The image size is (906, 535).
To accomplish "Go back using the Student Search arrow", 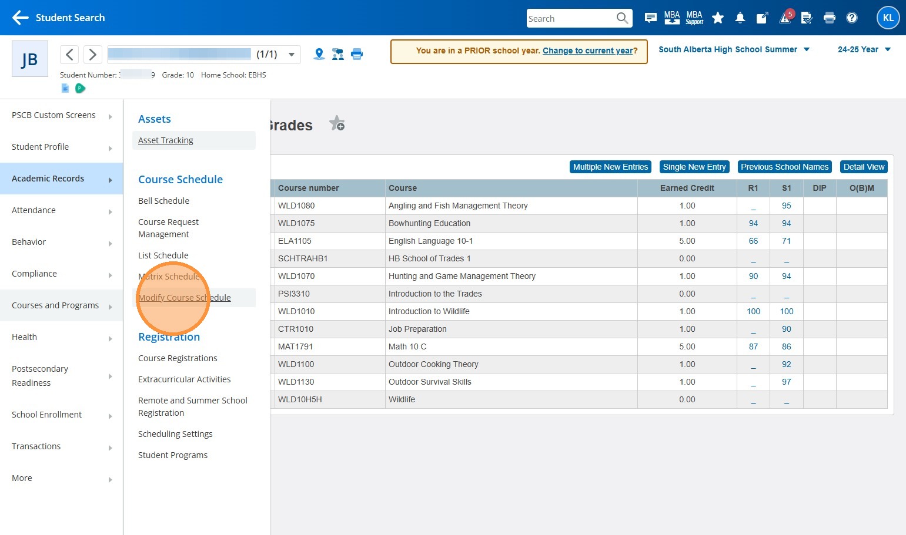I will (21, 18).
